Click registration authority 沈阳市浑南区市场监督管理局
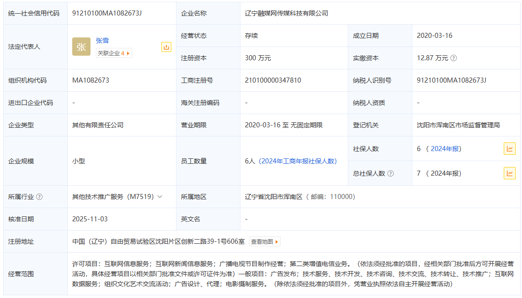 (458, 125)
